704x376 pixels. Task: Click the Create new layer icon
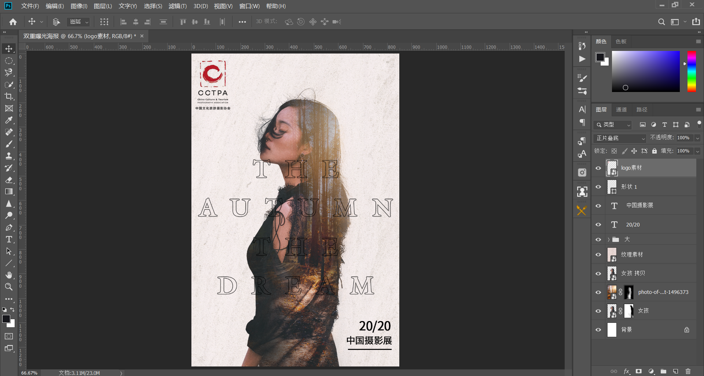(x=676, y=371)
